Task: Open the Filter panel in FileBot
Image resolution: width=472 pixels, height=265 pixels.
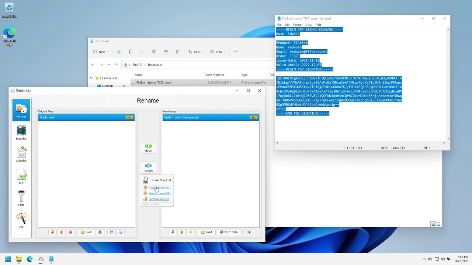Action: (x=21, y=199)
